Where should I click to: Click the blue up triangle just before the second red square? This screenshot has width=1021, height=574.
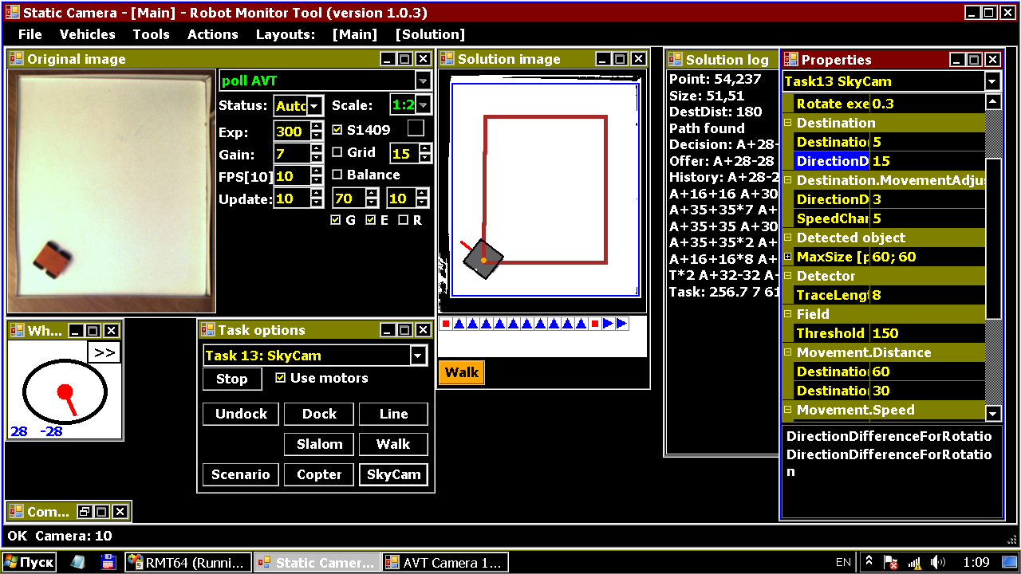(581, 324)
